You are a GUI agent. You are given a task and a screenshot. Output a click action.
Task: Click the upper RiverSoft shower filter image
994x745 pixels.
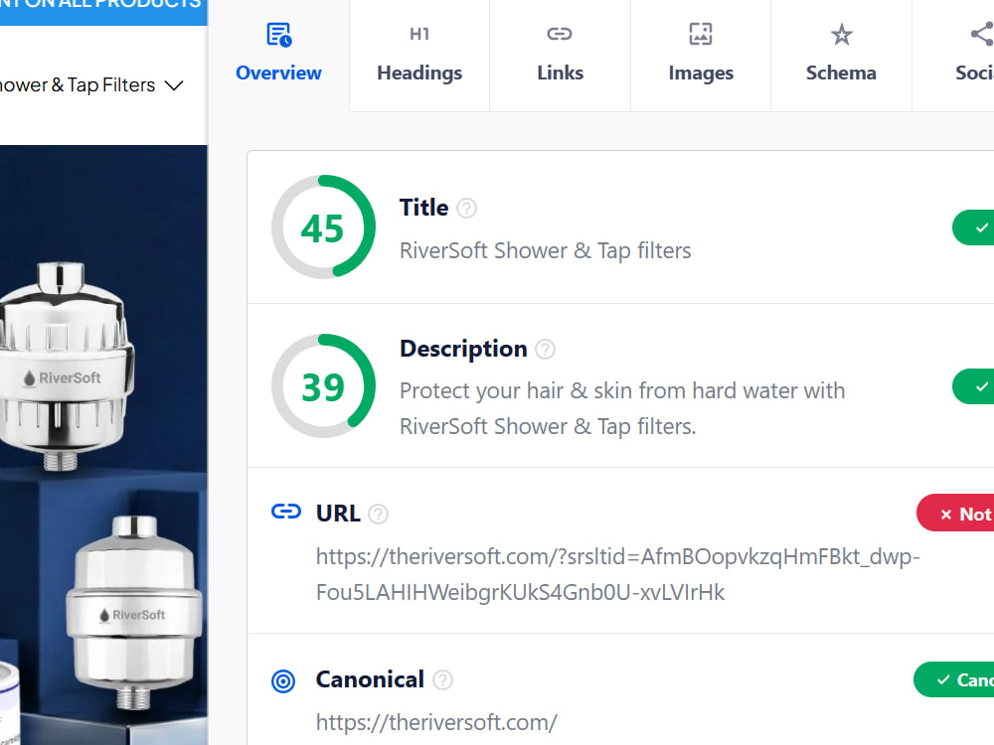pyautogui.click(x=66, y=367)
